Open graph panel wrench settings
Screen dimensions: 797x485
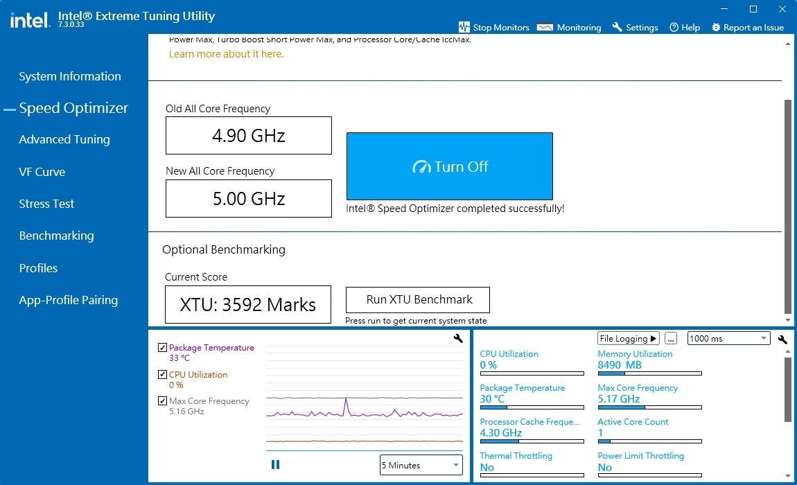[x=458, y=339]
